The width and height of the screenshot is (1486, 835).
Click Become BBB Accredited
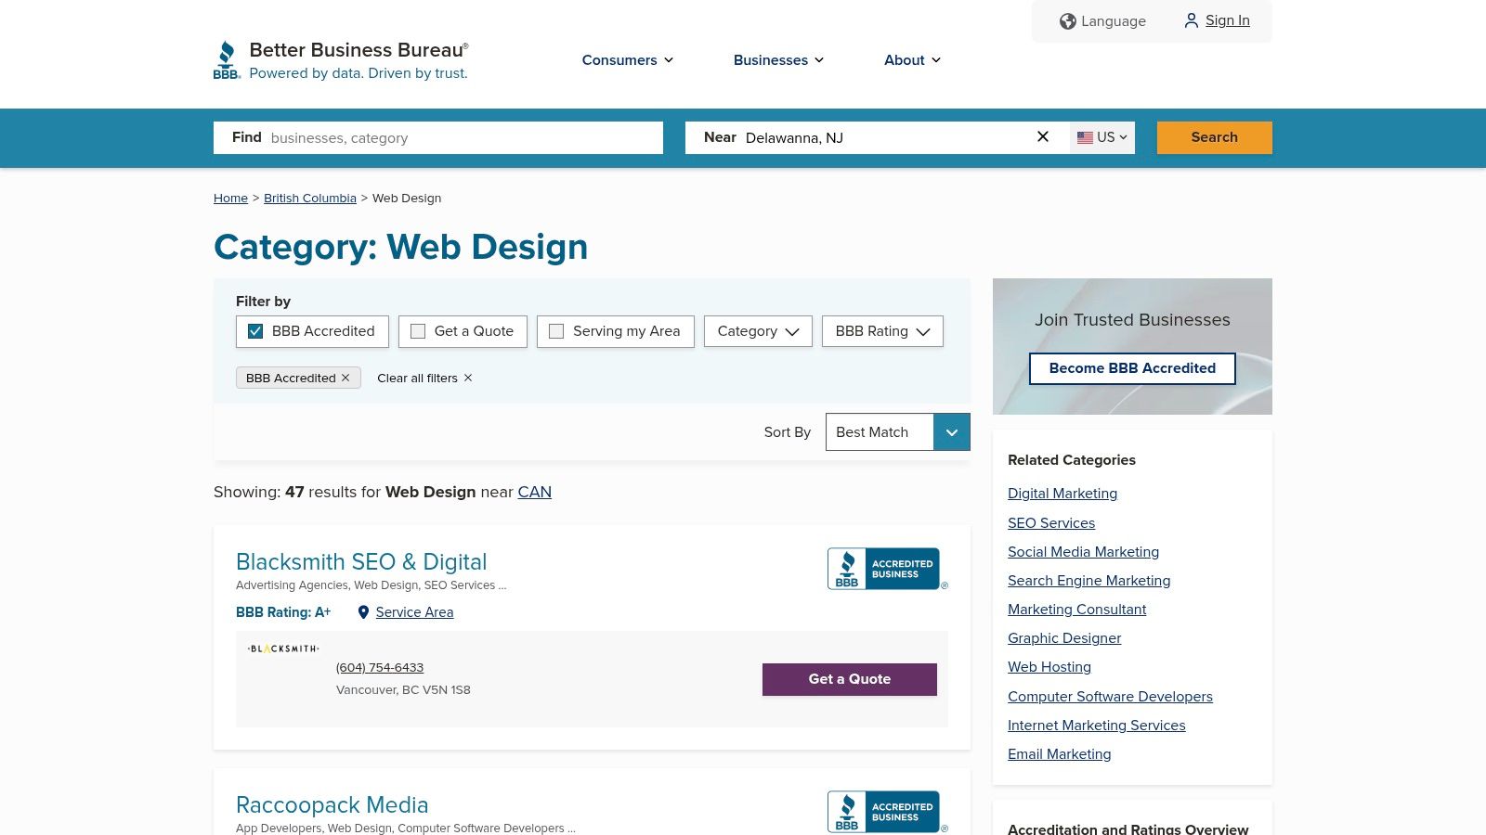(1132, 368)
